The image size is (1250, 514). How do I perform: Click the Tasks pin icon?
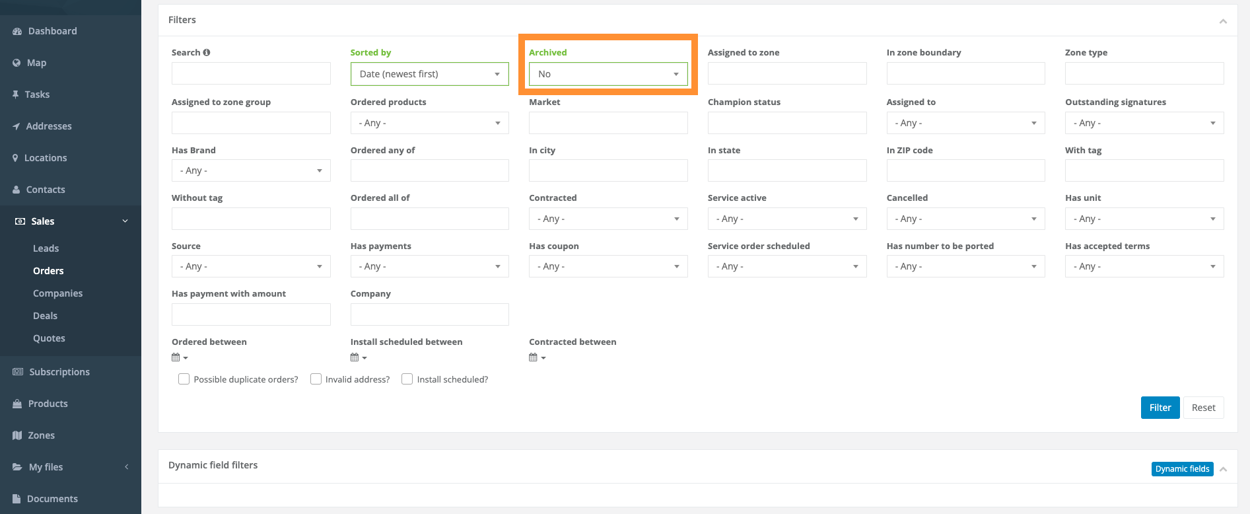click(x=16, y=94)
